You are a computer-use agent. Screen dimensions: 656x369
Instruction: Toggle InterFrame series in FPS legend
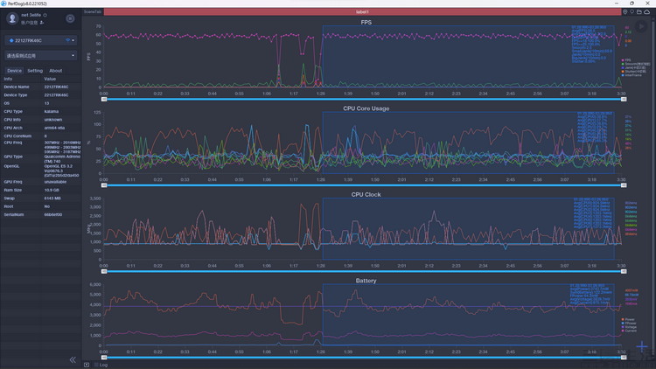(x=632, y=75)
